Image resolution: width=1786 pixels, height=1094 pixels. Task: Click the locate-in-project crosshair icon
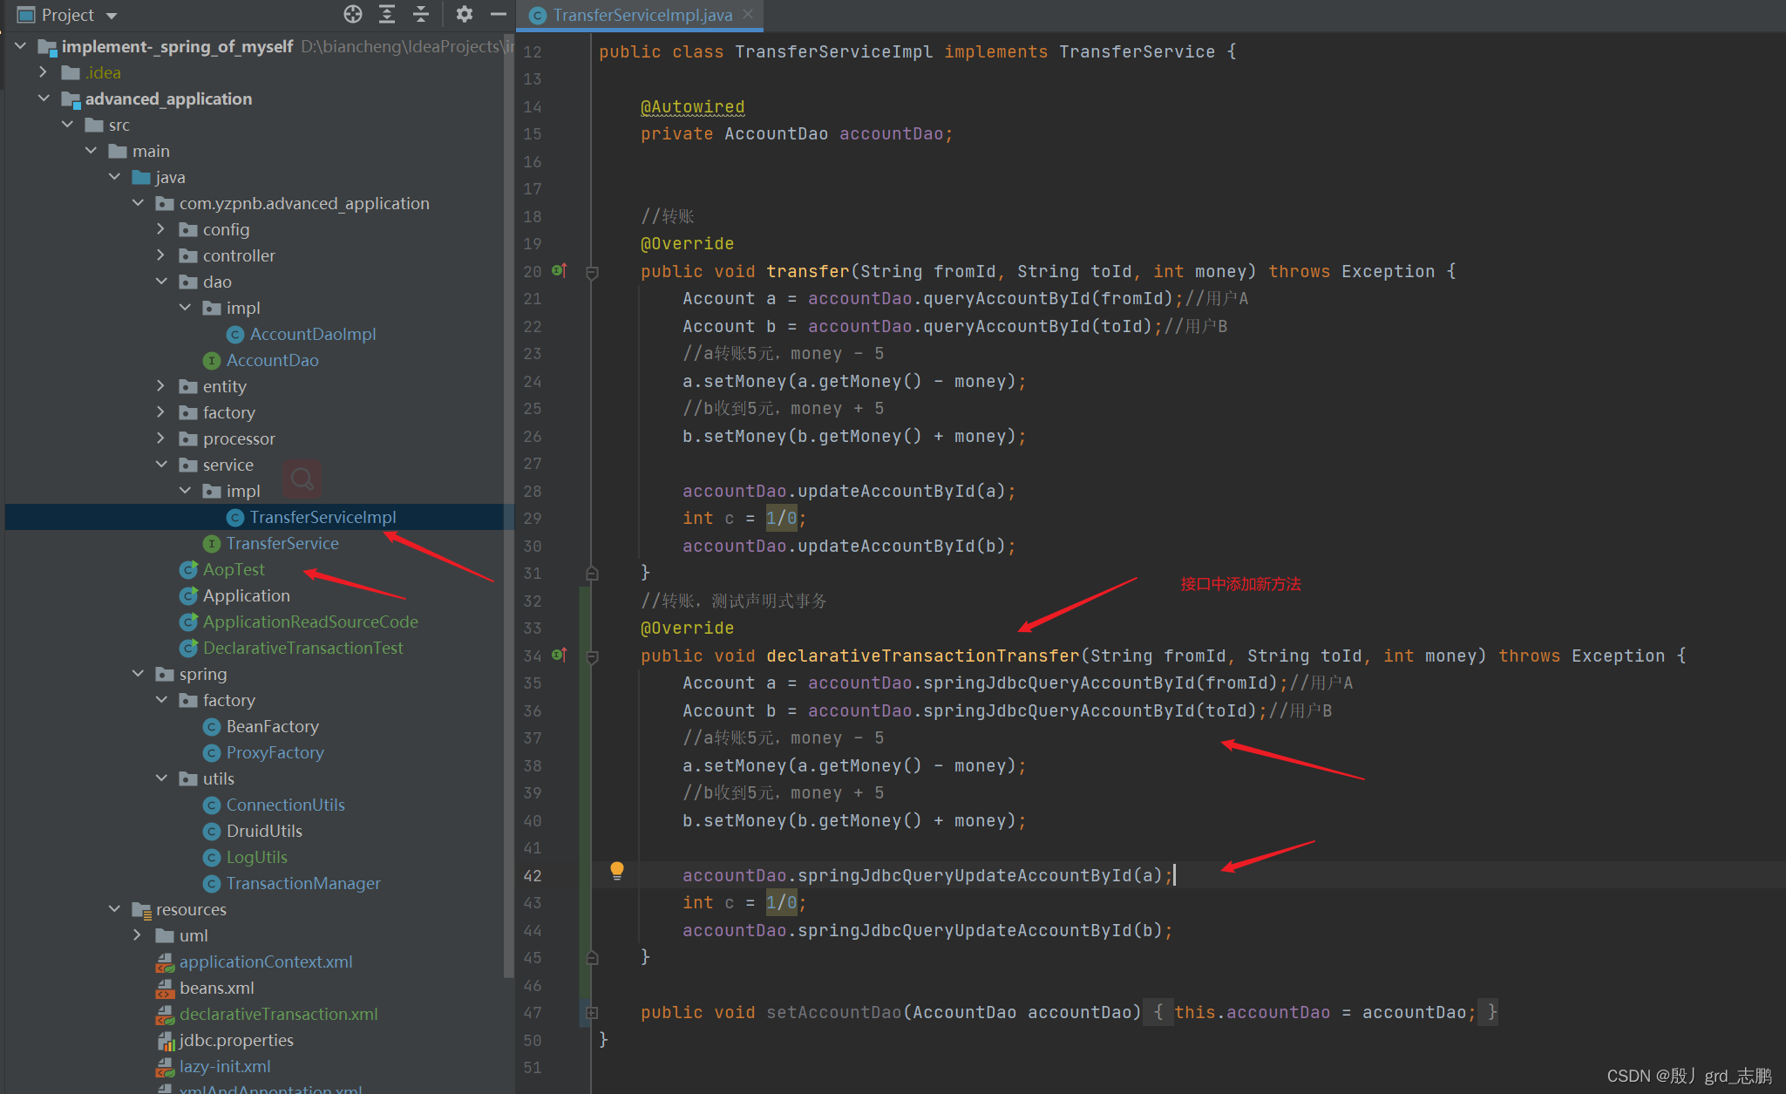pos(353,14)
